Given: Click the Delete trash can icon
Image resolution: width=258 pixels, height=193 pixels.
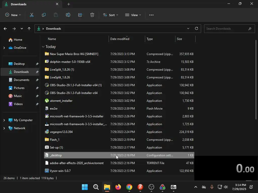Looking at the screenshot, I should (92, 15).
